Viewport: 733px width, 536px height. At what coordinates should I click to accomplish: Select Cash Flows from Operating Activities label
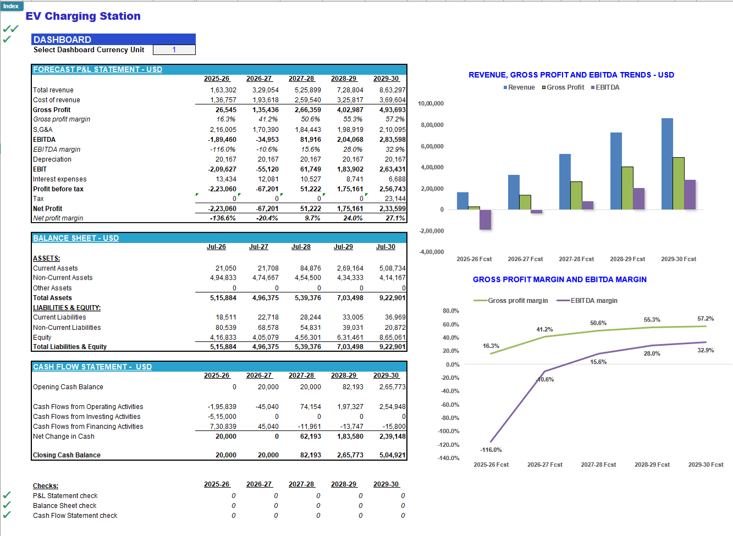(88, 407)
